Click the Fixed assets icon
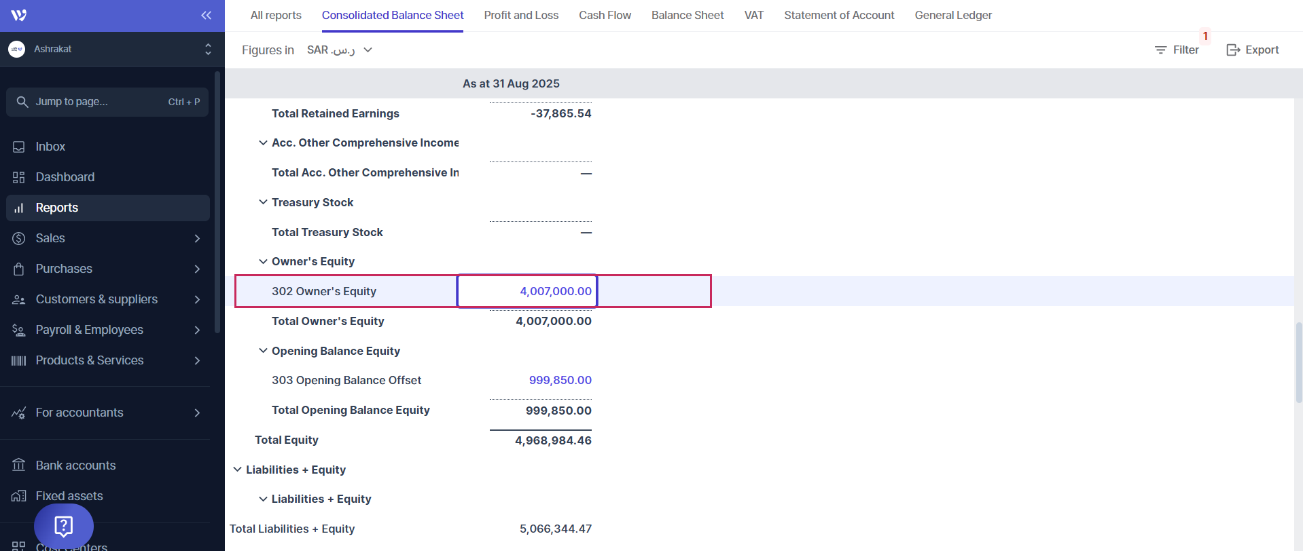This screenshot has width=1303, height=551. pyautogui.click(x=19, y=496)
